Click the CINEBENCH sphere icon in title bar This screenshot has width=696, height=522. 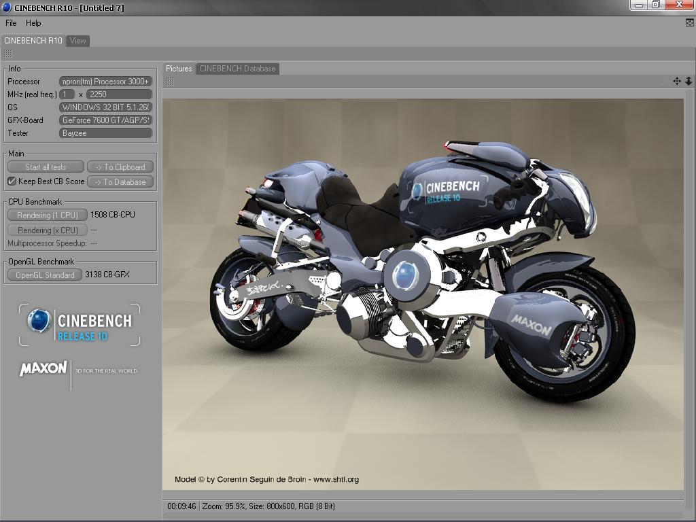tap(6, 7)
